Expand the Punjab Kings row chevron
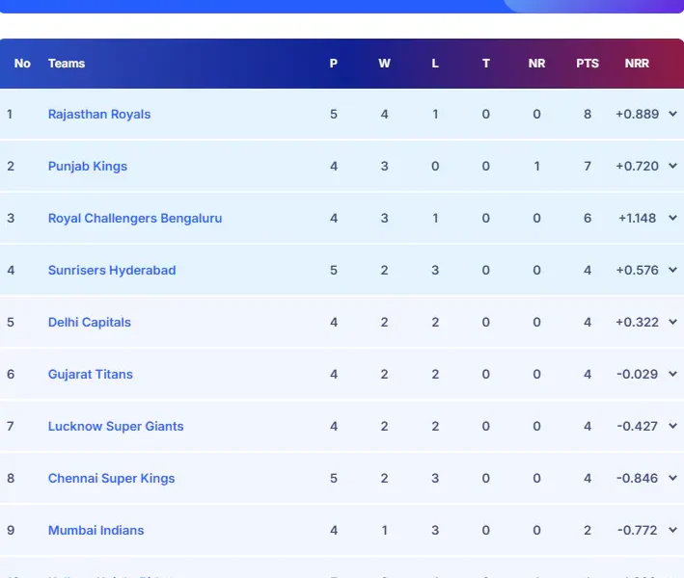The height and width of the screenshot is (578, 684). pyautogui.click(x=672, y=166)
